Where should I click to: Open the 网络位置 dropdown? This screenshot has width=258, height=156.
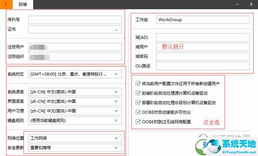pos(75,138)
